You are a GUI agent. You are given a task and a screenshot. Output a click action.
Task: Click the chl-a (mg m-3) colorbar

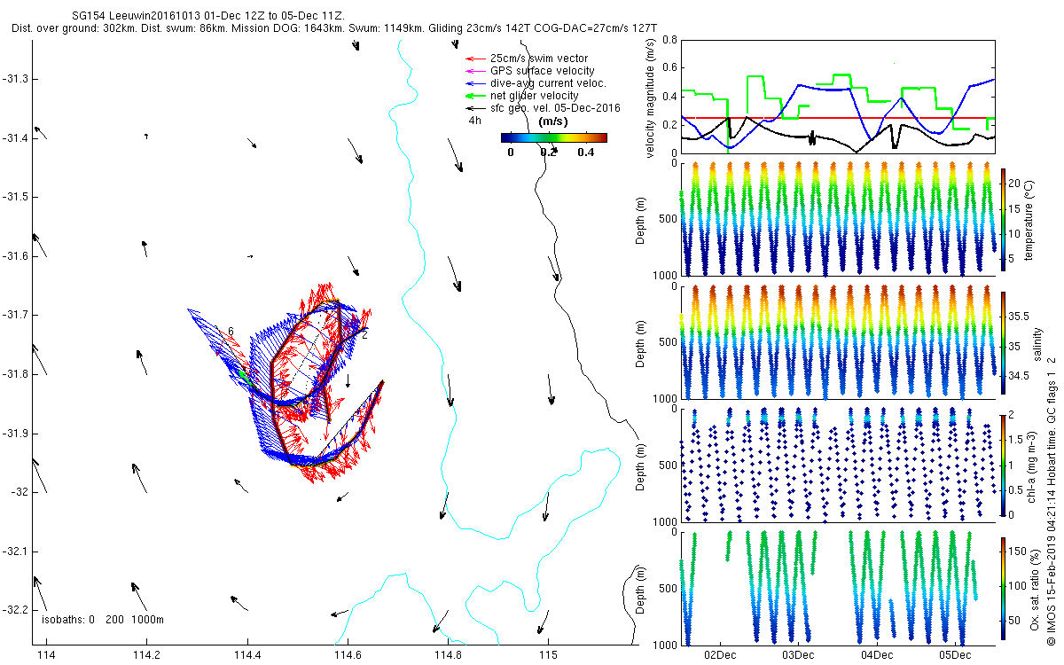(1003, 465)
